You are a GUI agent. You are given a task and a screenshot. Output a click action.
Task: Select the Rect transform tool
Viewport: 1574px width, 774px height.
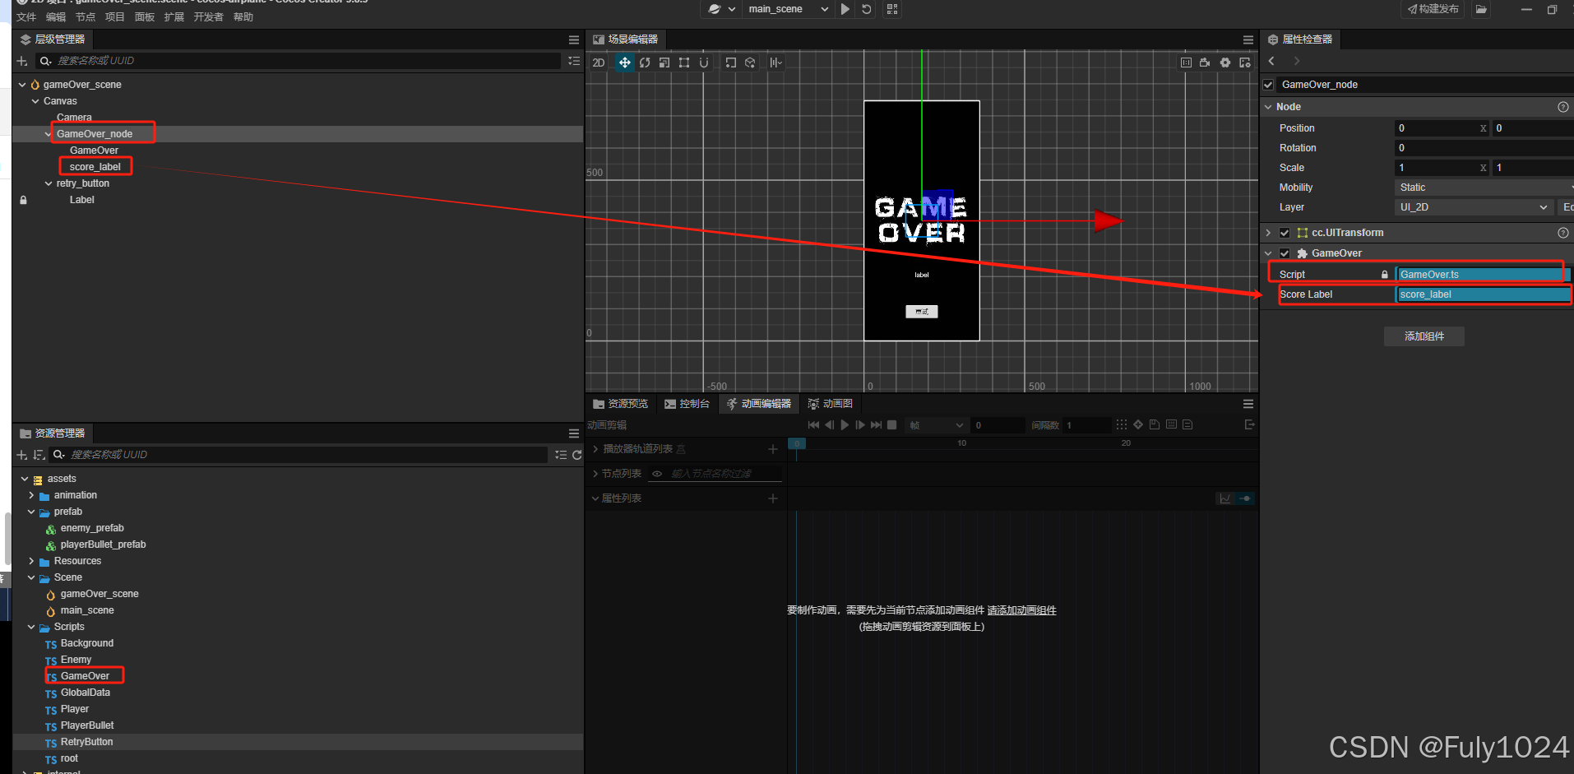pyautogui.click(x=683, y=63)
